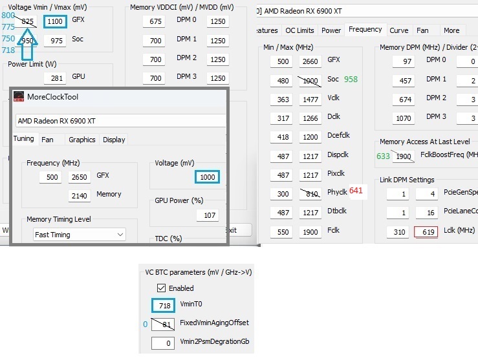Click the PcieGenSpeed max field 4
This screenshot has width=478, height=362.
point(427,194)
